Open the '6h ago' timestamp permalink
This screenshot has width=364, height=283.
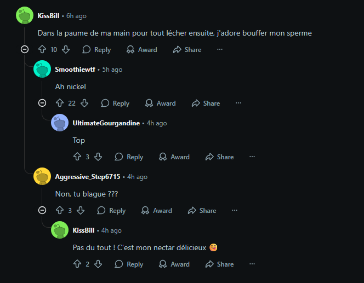tap(76, 16)
